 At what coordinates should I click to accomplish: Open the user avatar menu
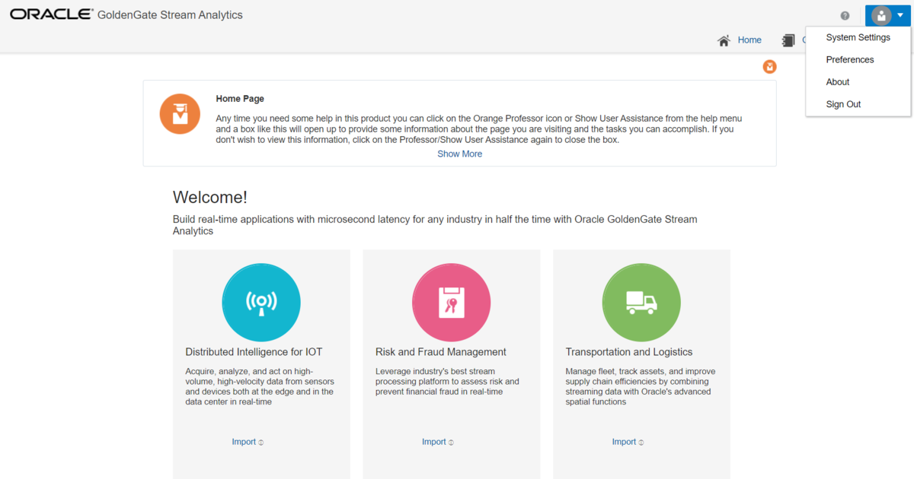tap(881, 16)
